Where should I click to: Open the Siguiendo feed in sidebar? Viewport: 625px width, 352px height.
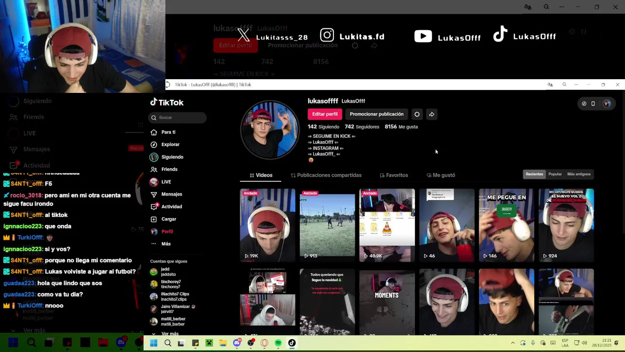pos(167,157)
